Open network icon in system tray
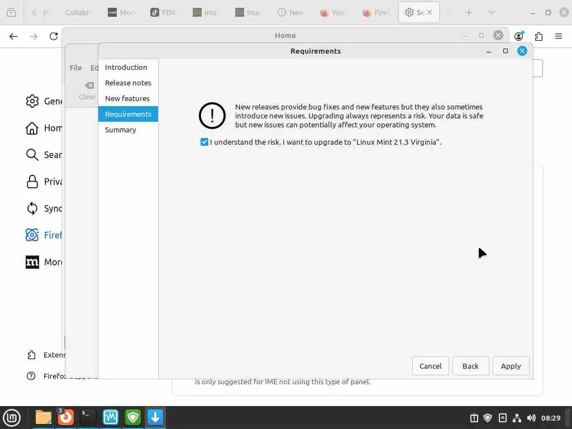The height and width of the screenshot is (429, 572). tap(517, 418)
